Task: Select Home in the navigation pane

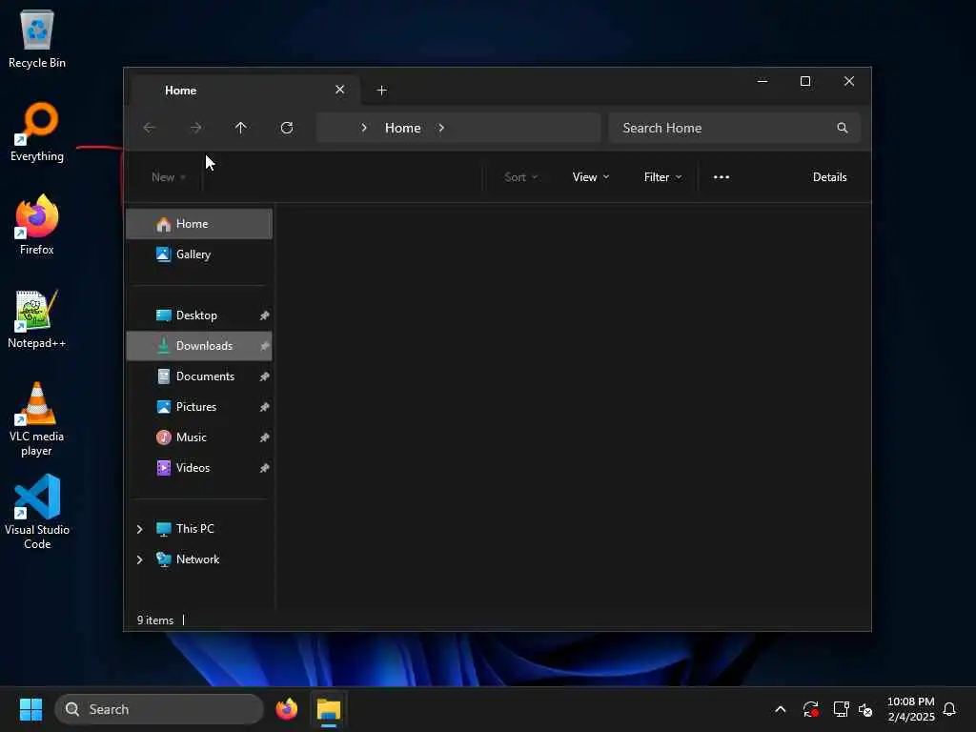Action: (x=199, y=223)
